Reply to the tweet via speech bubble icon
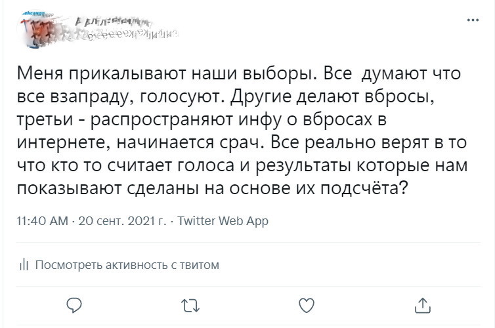This screenshot has width=495, height=328. tap(75, 304)
